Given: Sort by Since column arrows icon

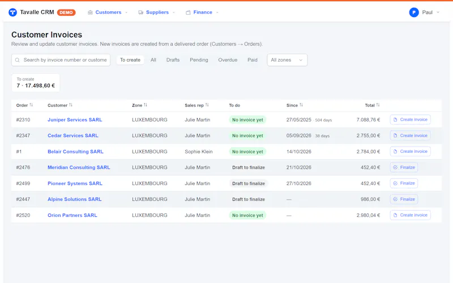Looking at the screenshot, I should [301, 105].
